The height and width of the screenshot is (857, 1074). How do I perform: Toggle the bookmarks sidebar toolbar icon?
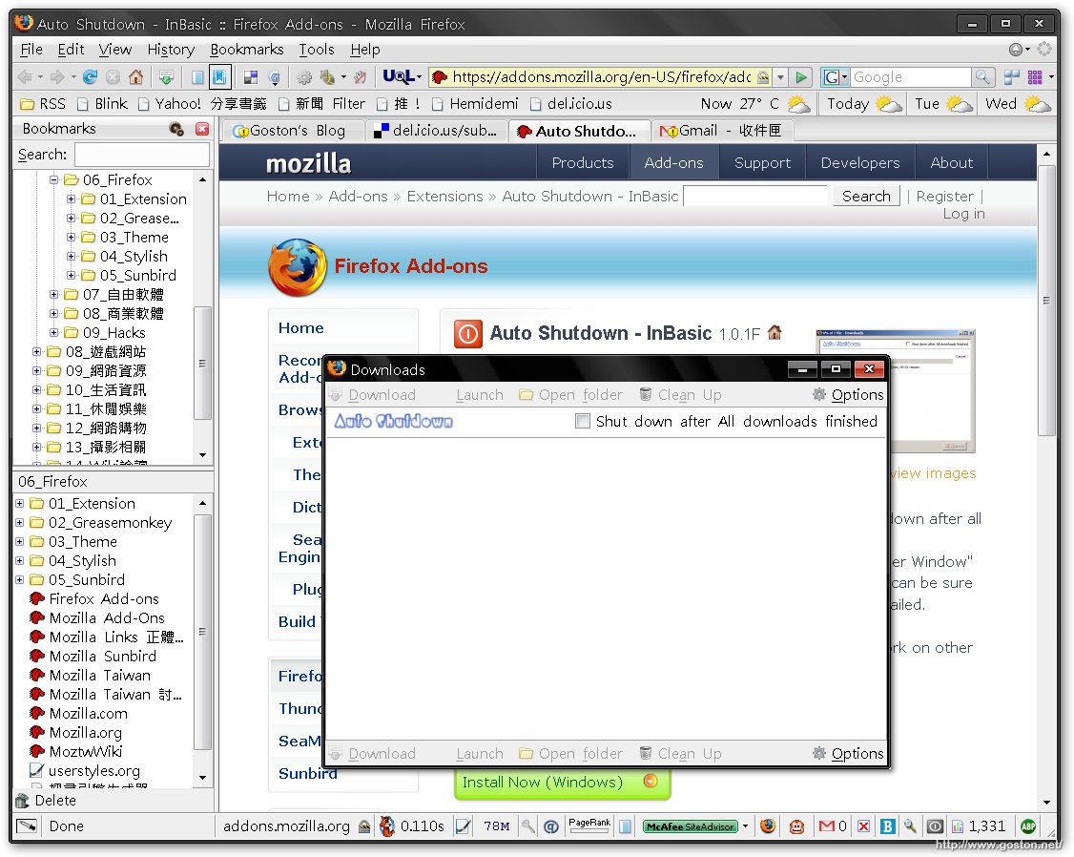[219, 76]
